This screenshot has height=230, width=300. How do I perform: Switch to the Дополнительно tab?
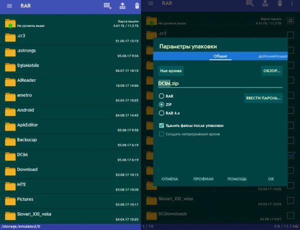(272, 56)
